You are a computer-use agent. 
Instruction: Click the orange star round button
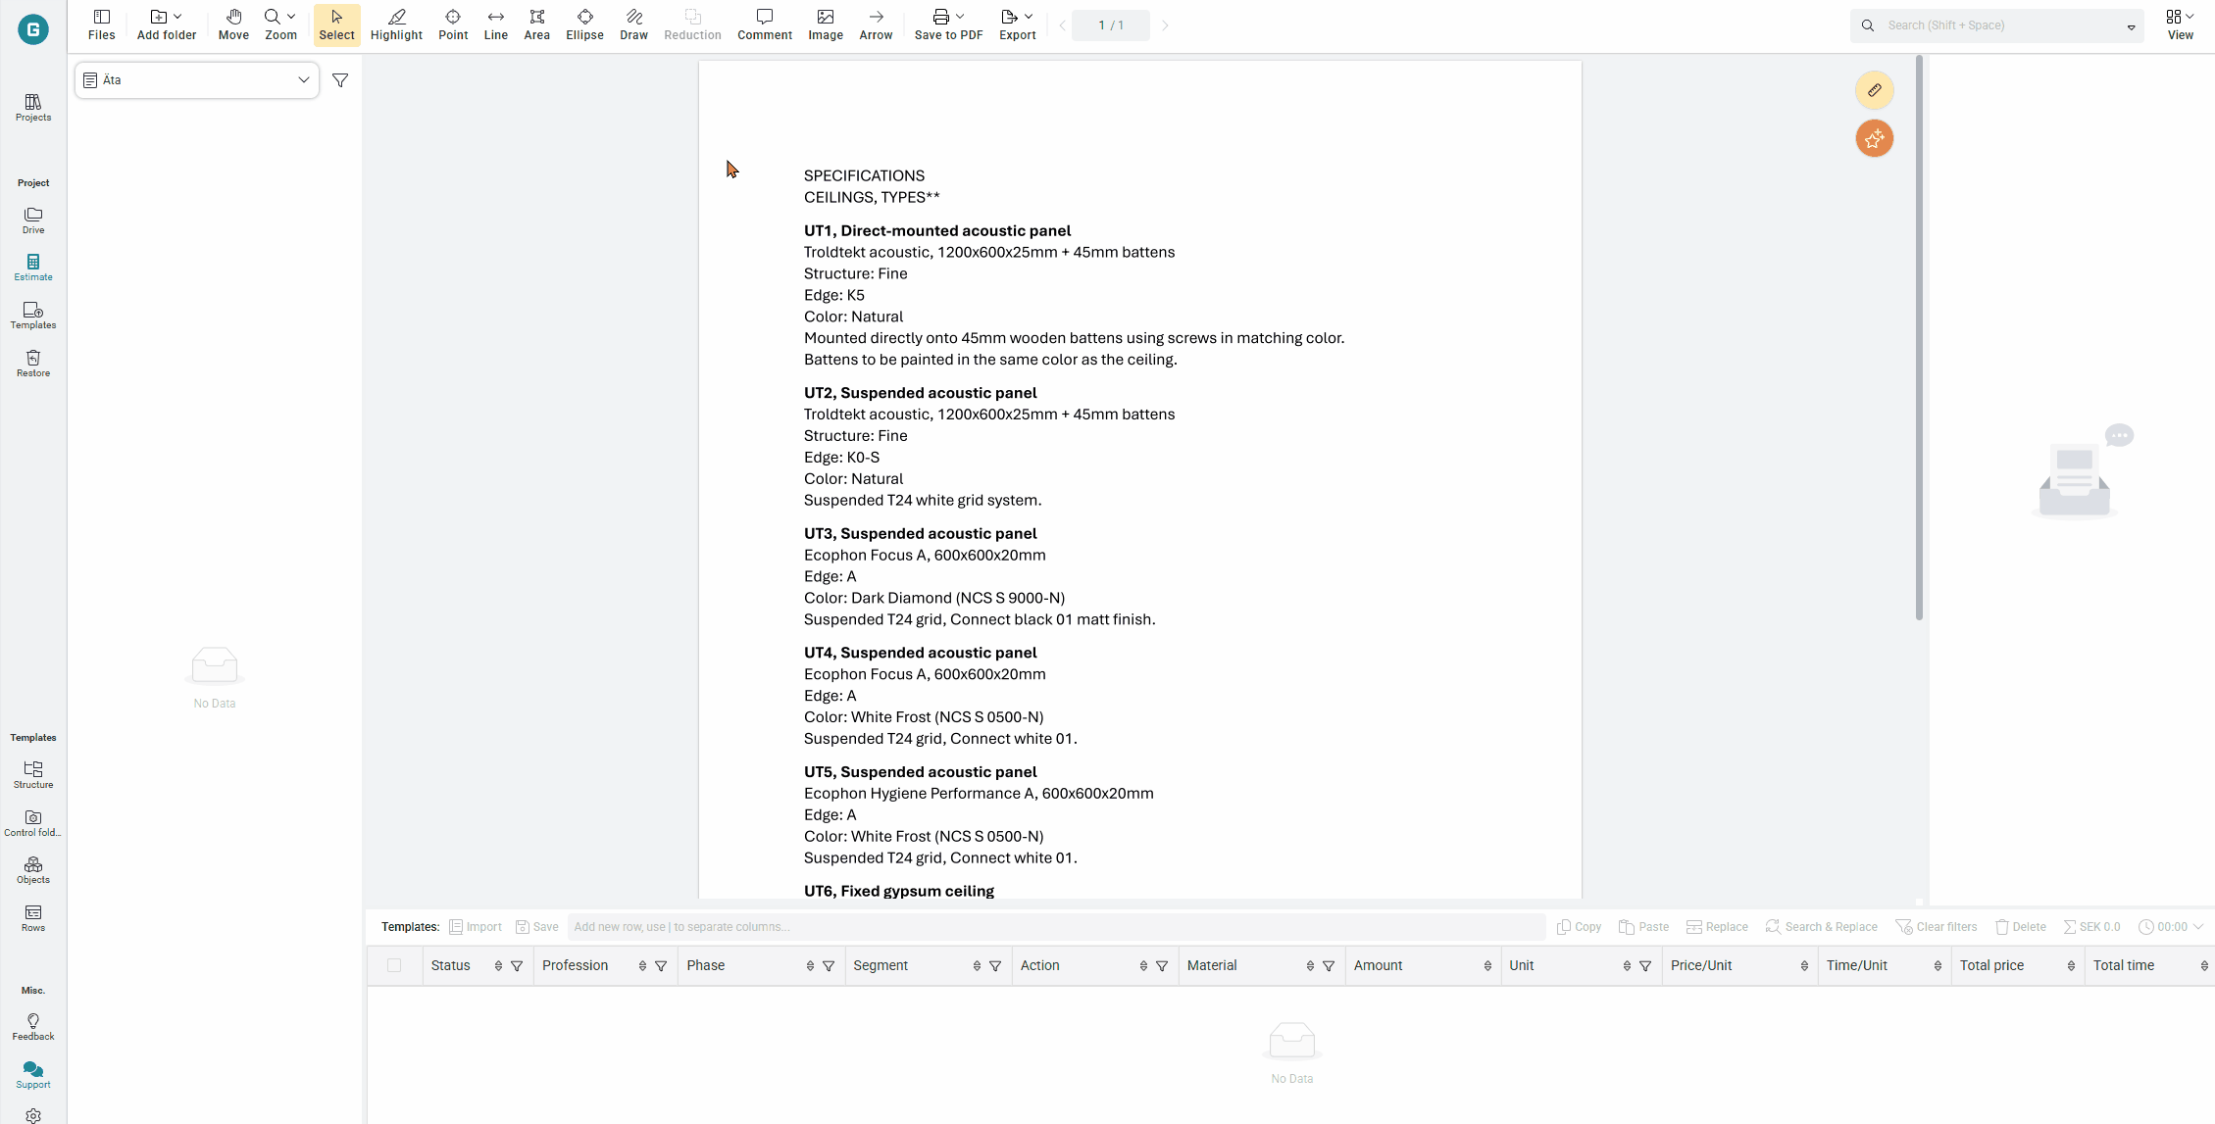[x=1874, y=139]
